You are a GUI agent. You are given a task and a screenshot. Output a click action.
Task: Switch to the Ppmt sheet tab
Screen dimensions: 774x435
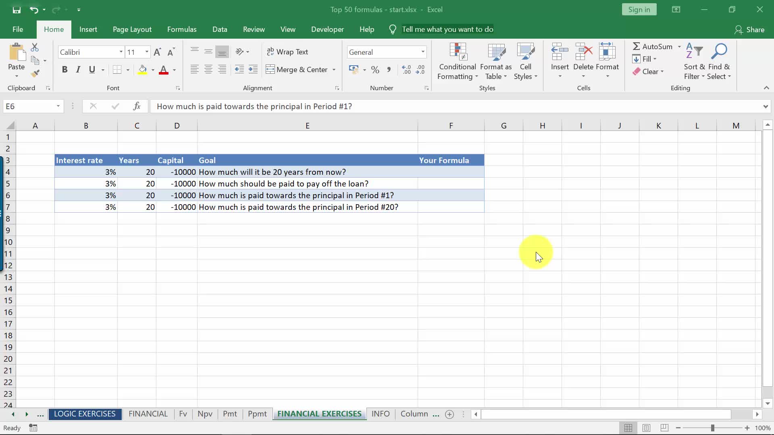[257, 414]
